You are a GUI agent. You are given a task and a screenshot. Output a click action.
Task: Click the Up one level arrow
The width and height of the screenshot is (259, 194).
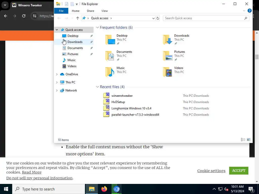(x=77, y=18)
